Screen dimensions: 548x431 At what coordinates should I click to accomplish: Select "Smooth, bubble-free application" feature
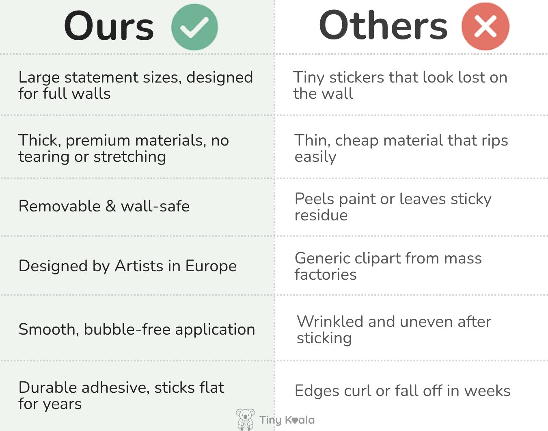point(136,329)
